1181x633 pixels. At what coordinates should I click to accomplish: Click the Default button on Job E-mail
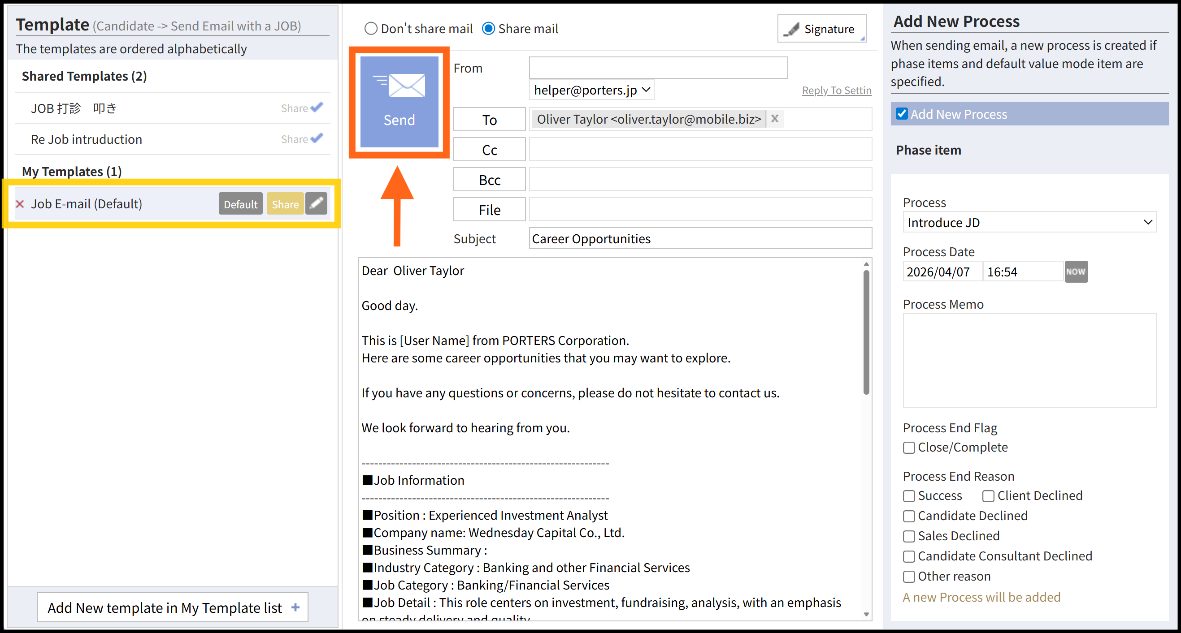(240, 204)
